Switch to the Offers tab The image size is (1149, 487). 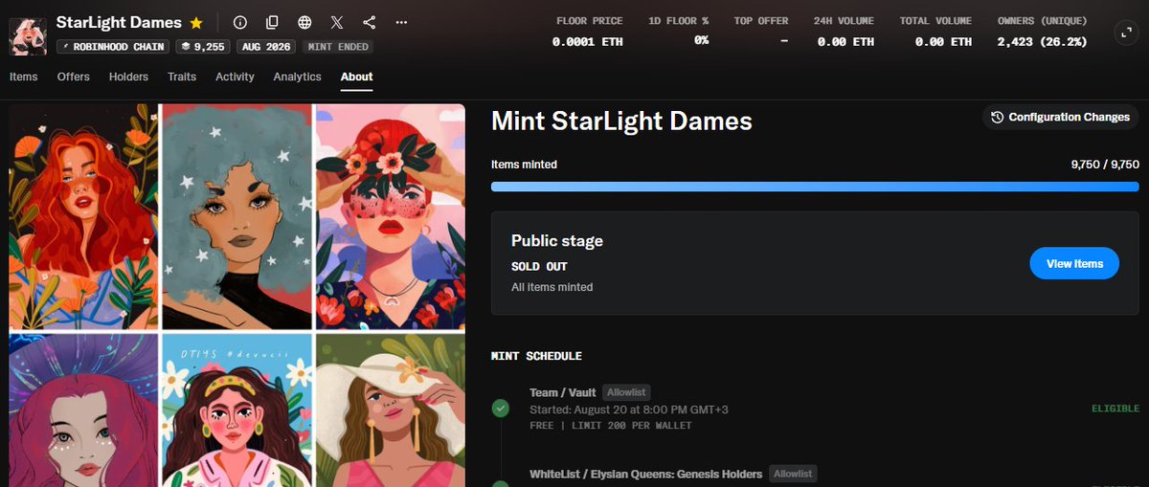click(x=74, y=77)
